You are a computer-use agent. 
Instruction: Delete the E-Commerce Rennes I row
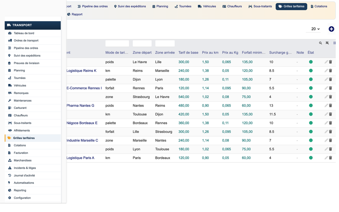[331, 88]
